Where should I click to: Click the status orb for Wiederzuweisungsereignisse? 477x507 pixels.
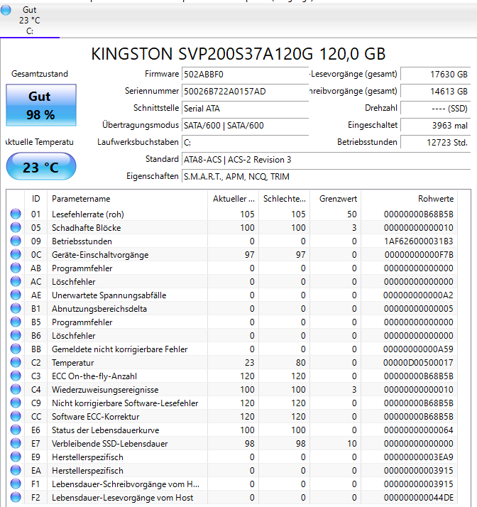tap(16, 389)
